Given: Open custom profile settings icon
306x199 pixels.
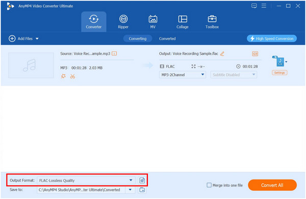Looking at the screenshot, I should tap(142, 181).
